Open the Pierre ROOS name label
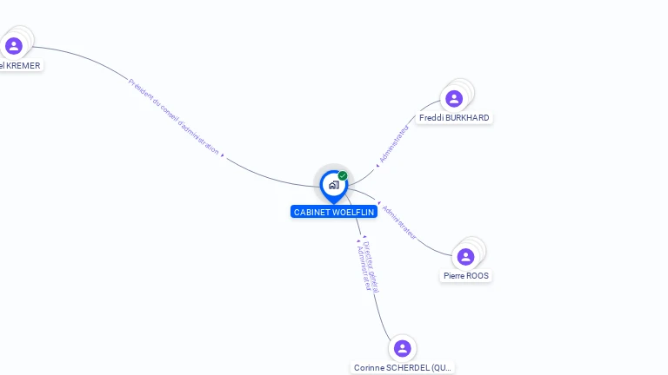The height and width of the screenshot is (375, 668). [466, 276]
